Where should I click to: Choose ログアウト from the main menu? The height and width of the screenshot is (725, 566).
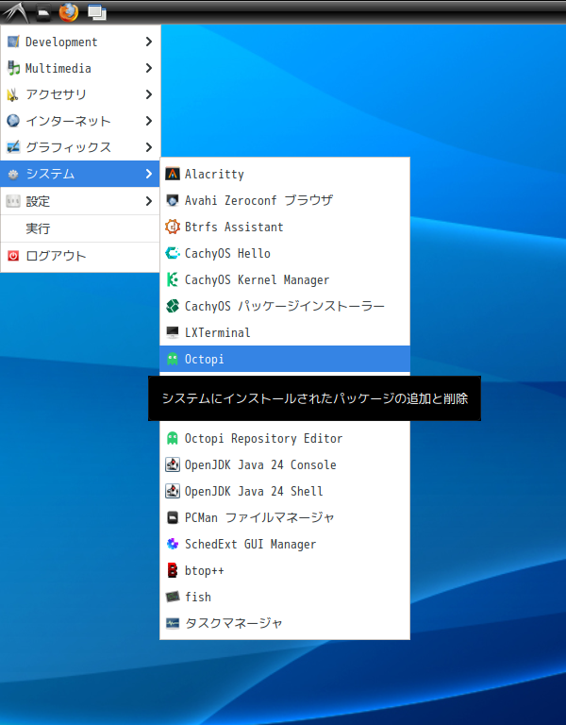tap(80, 256)
